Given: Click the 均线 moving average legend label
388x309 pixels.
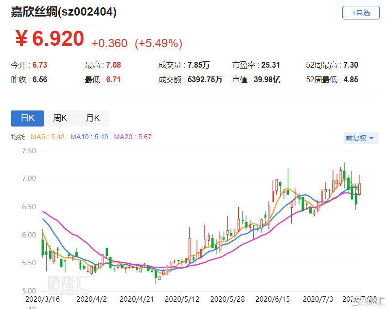Looking at the screenshot, I should (18, 137).
